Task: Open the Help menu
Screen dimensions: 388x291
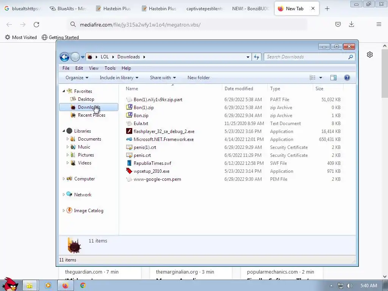Action: (x=126, y=68)
